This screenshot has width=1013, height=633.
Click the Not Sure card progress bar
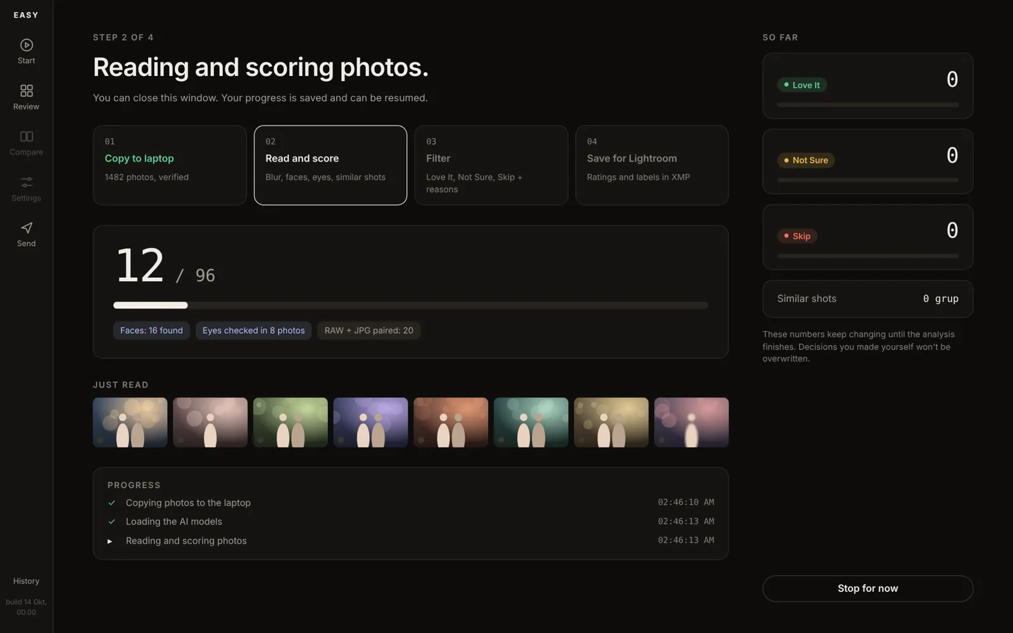tap(867, 180)
